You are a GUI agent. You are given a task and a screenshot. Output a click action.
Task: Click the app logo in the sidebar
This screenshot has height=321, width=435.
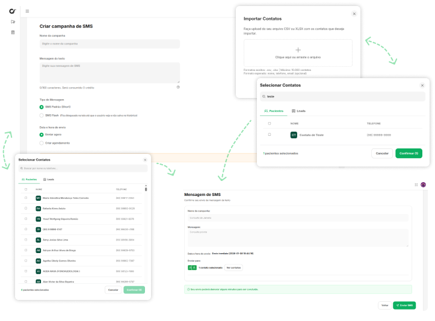coord(13,11)
